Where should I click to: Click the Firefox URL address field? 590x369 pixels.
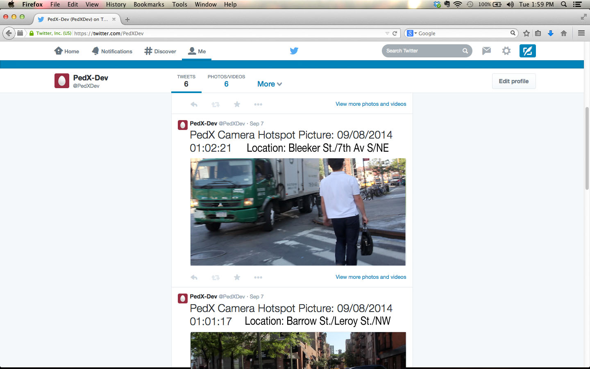pos(229,33)
